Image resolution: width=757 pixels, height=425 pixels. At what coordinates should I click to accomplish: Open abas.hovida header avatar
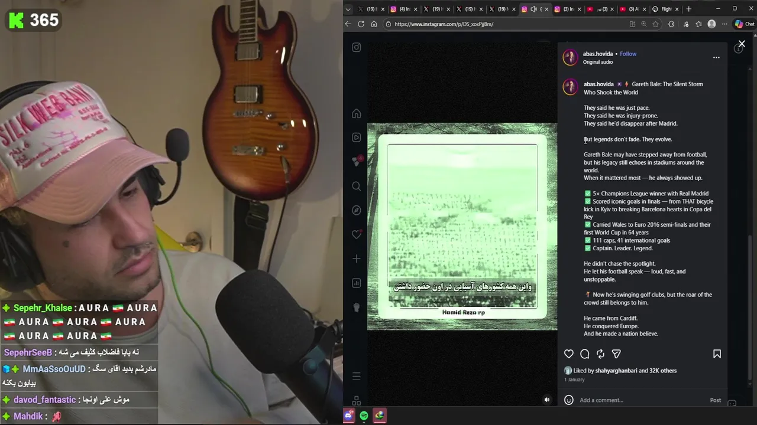570,57
